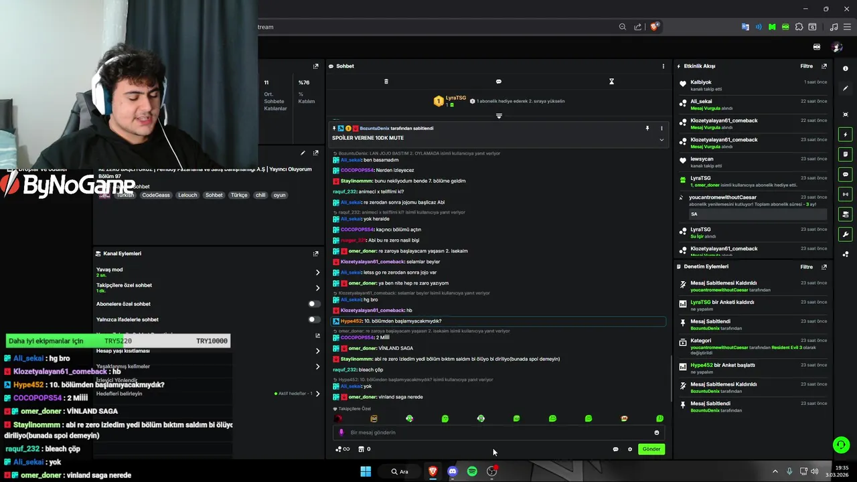Screen dimensions: 857x482
Task: Open the pinned message three-dot menu
Action: (661, 128)
